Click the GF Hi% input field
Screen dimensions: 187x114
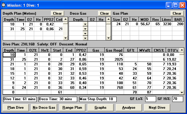tap(178, 99)
